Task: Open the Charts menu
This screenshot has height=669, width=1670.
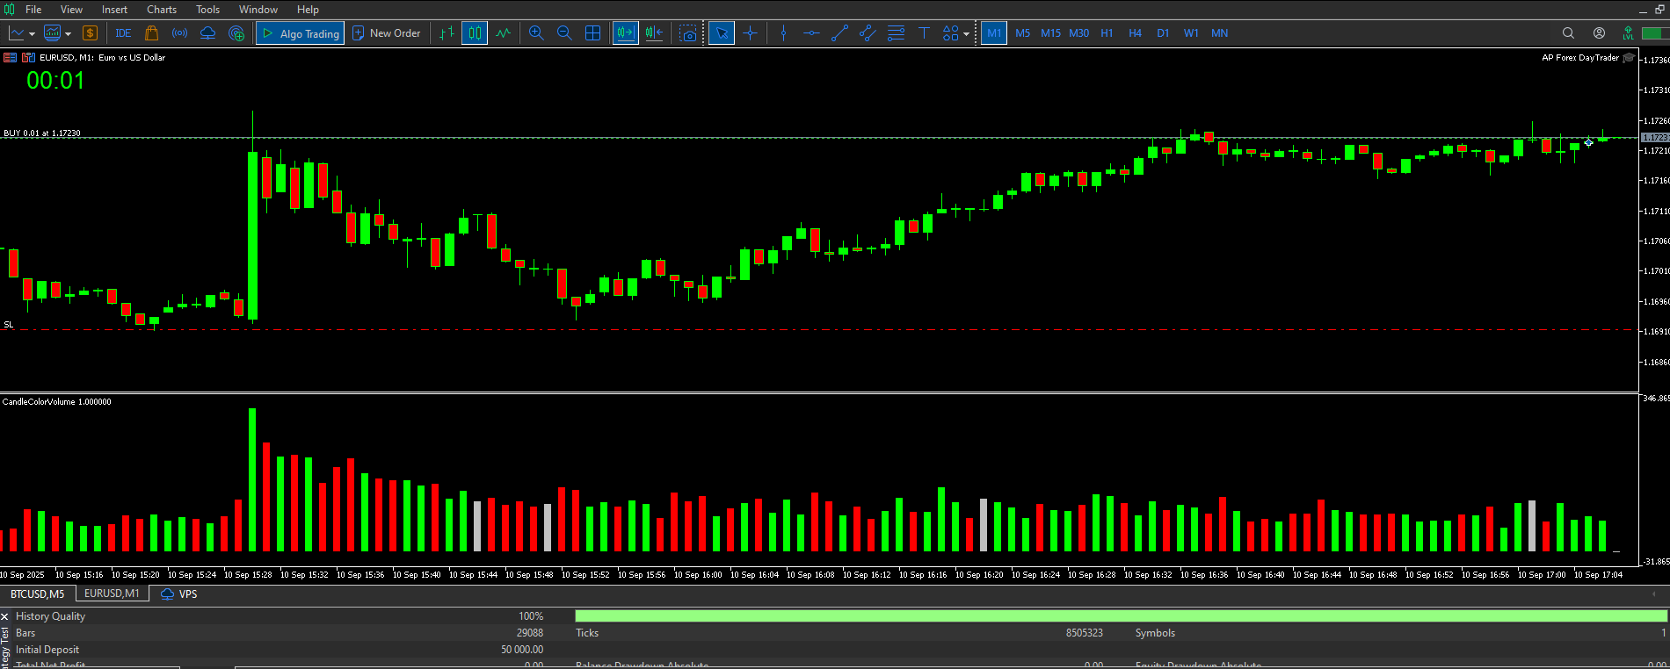Action: click(x=162, y=10)
